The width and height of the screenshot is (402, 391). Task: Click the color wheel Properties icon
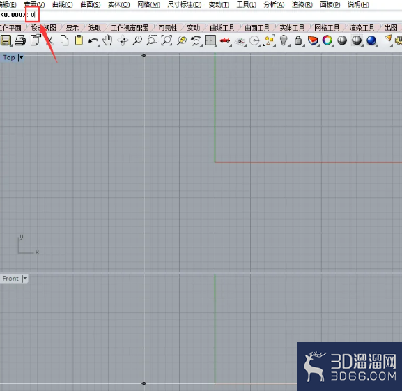tap(327, 40)
